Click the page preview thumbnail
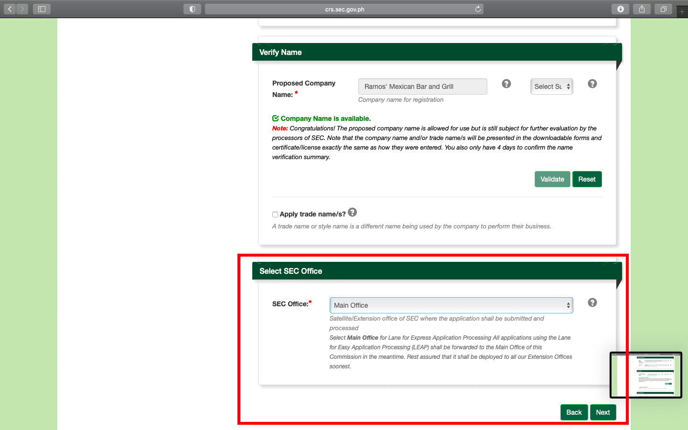This screenshot has height=430, width=688. point(646,375)
